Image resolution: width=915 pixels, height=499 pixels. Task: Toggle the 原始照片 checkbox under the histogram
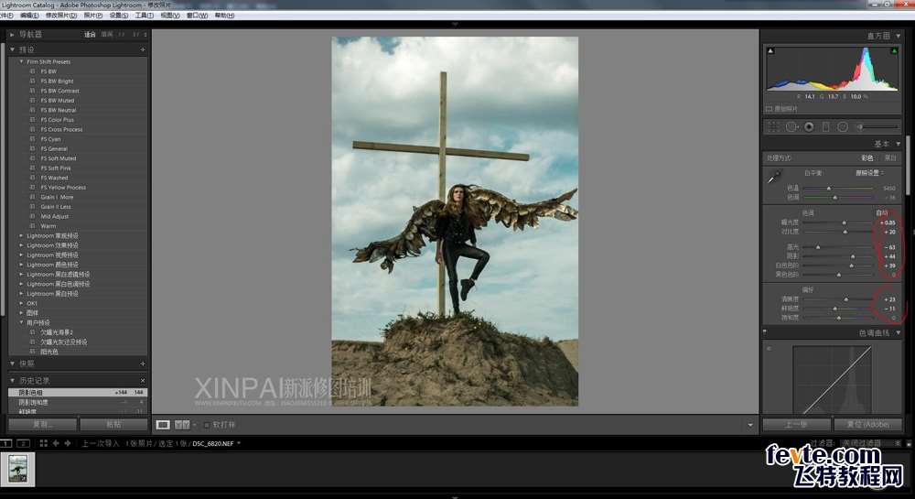[x=769, y=109]
